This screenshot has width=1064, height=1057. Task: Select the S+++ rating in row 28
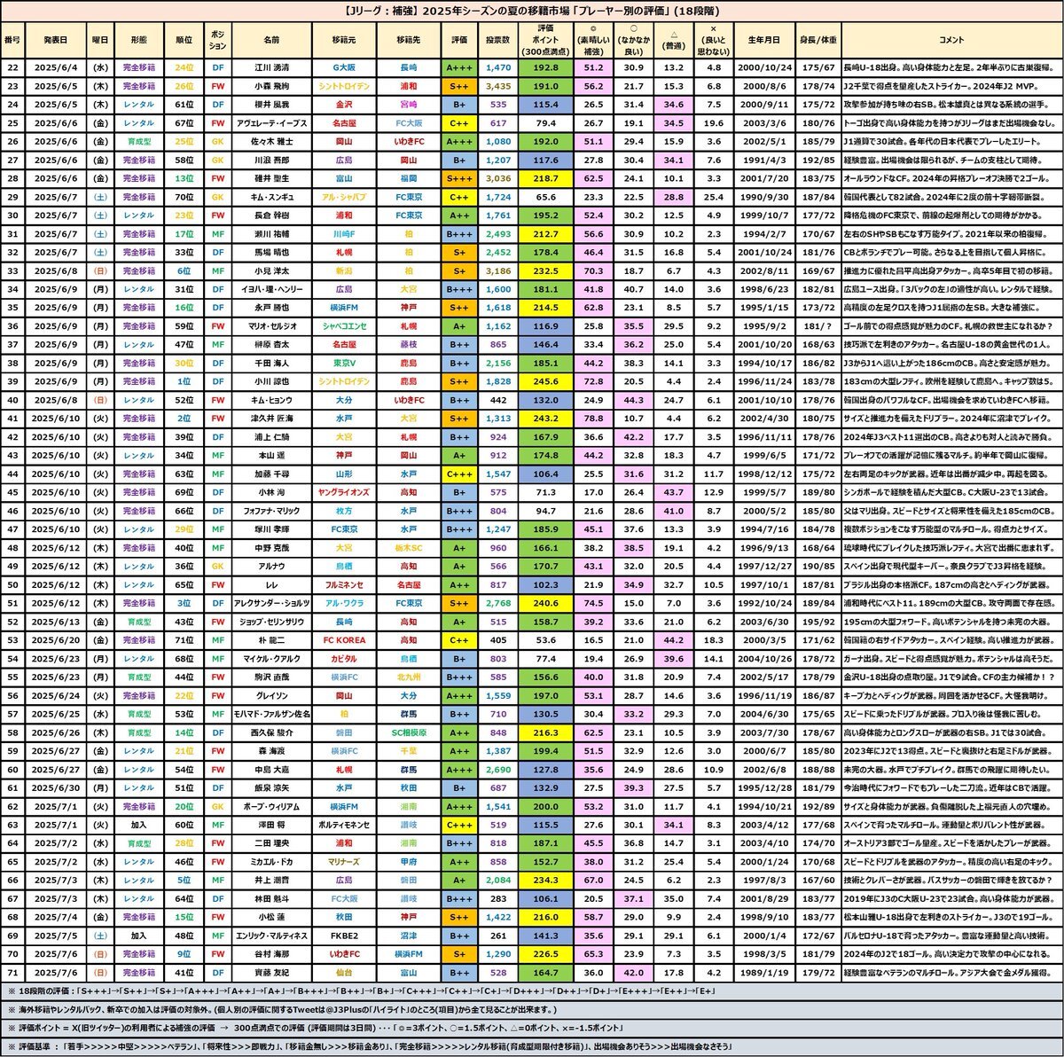(x=459, y=178)
